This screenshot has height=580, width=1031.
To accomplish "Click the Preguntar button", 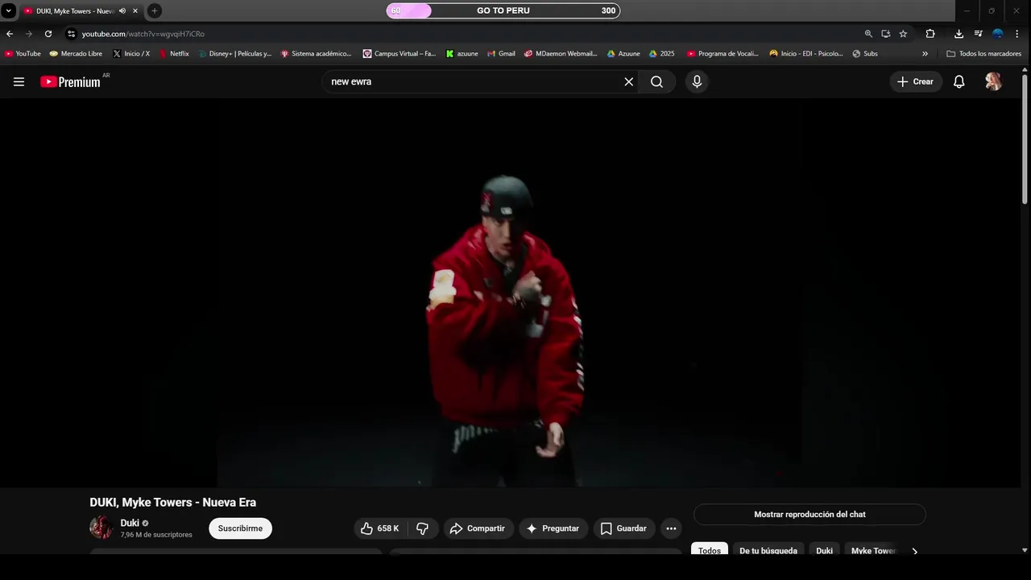I will pos(553,528).
